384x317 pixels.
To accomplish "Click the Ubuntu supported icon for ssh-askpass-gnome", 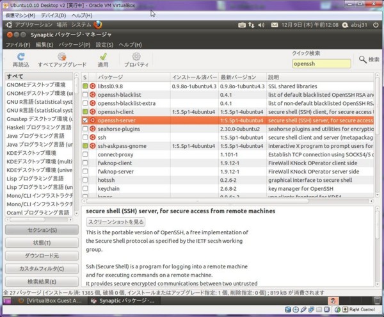I will click(93, 146).
